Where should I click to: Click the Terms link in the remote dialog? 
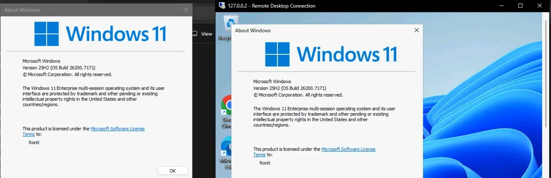[259, 155]
